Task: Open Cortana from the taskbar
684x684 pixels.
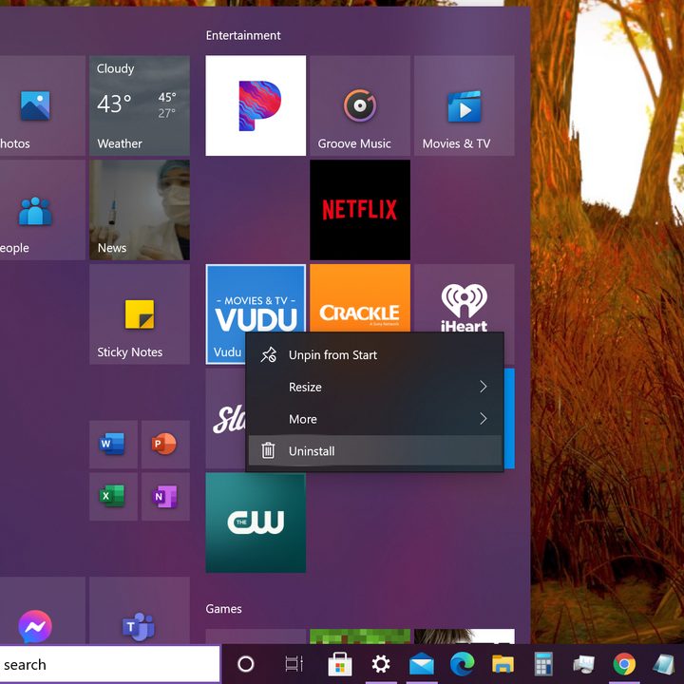Action: coord(246,664)
